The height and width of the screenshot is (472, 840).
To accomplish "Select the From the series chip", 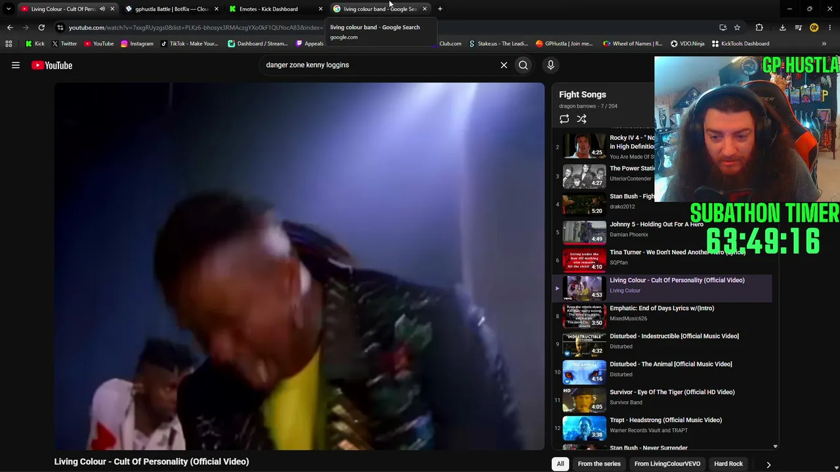I will click(x=599, y=464).
